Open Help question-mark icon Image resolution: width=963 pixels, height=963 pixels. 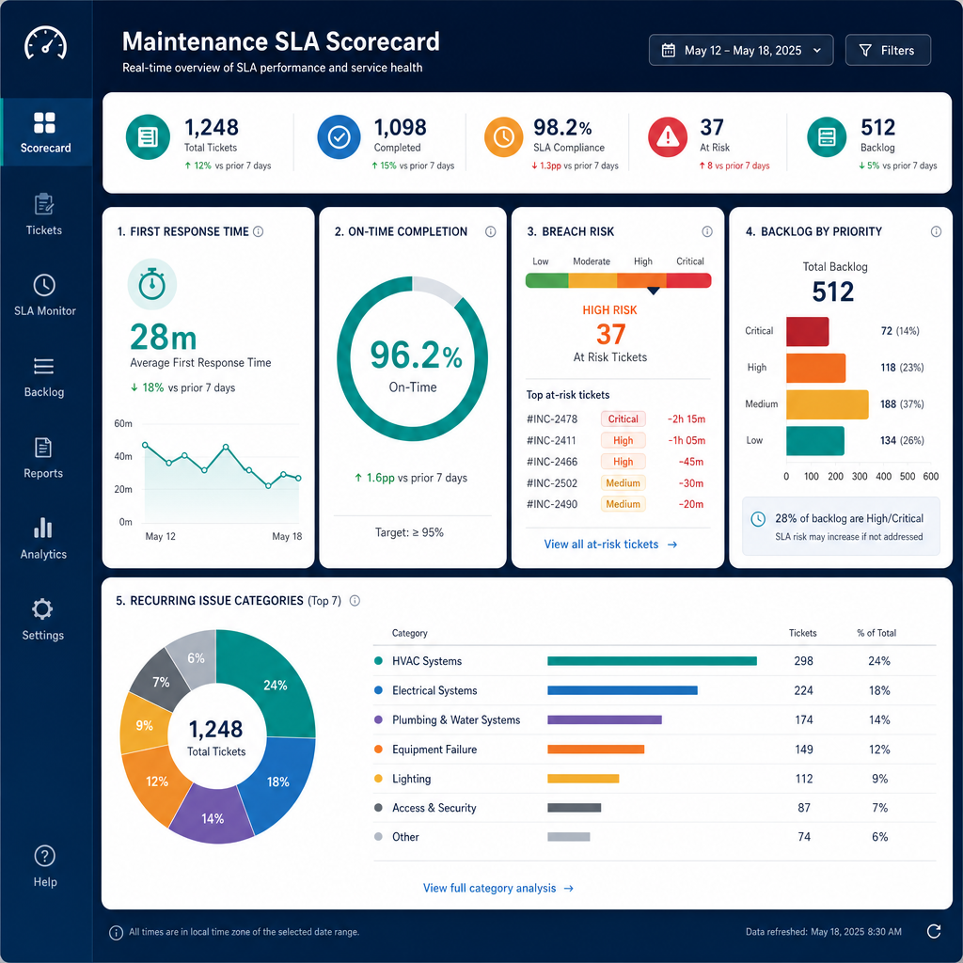45,856
